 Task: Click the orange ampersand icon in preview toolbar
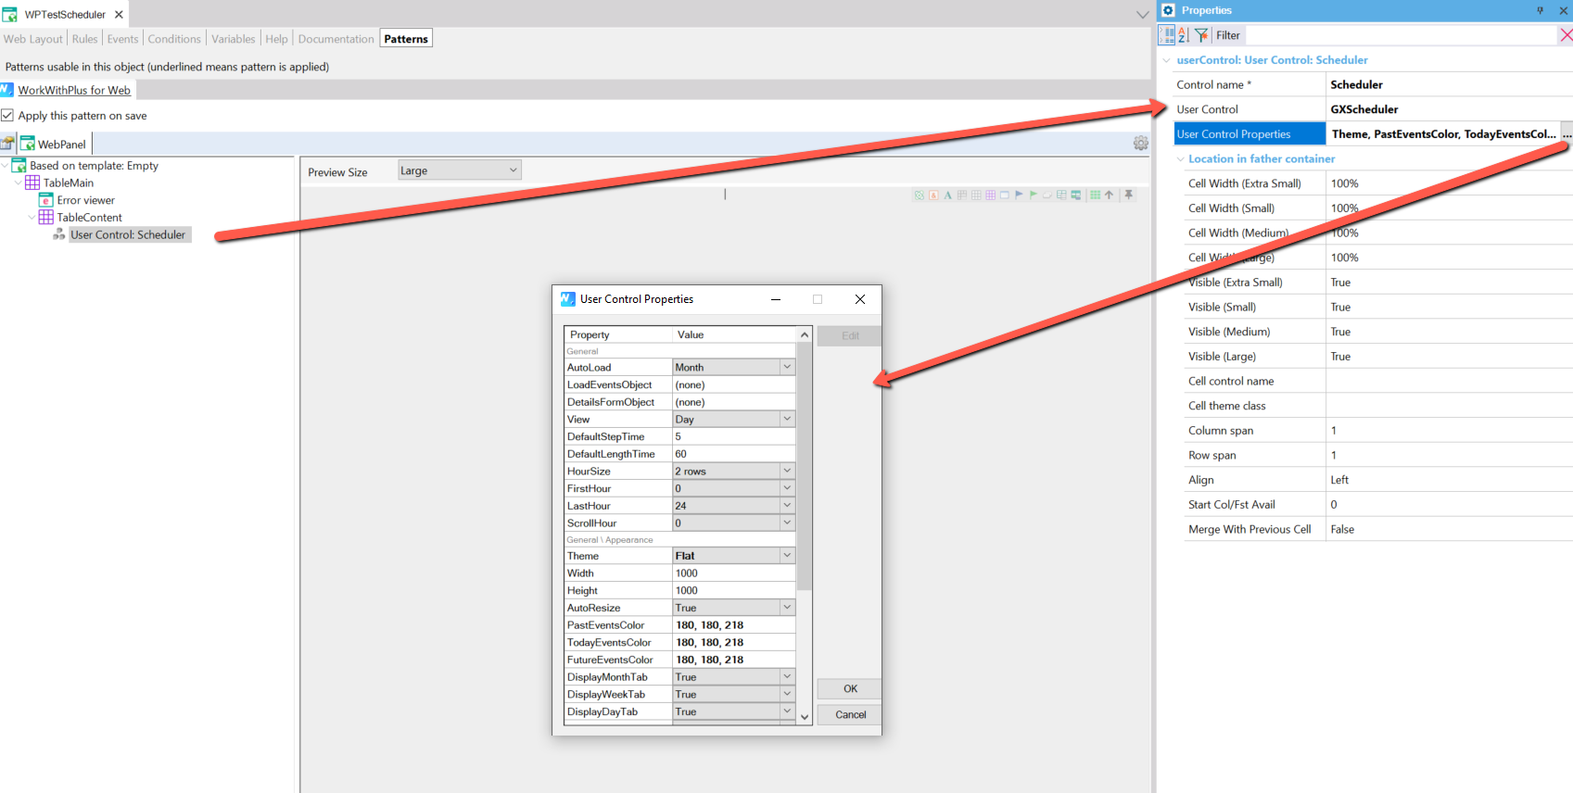(x=933, y=195)
